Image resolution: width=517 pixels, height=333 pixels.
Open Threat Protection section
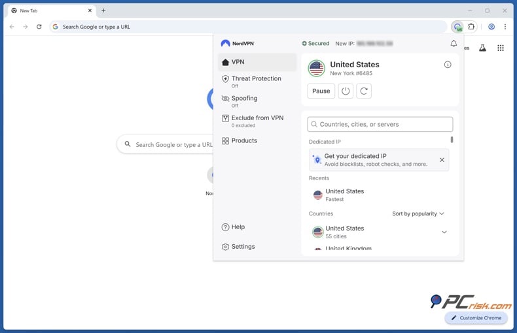(257, 81)
